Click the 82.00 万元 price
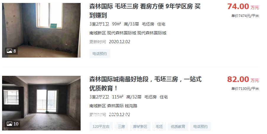The height and width of the screenshot is (134, 267). [243, 79]
